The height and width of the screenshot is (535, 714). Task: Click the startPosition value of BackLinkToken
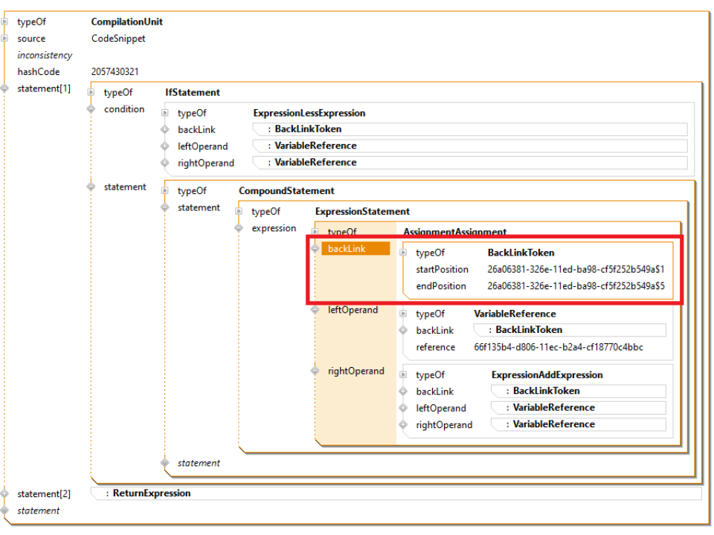tap(576, 269)
